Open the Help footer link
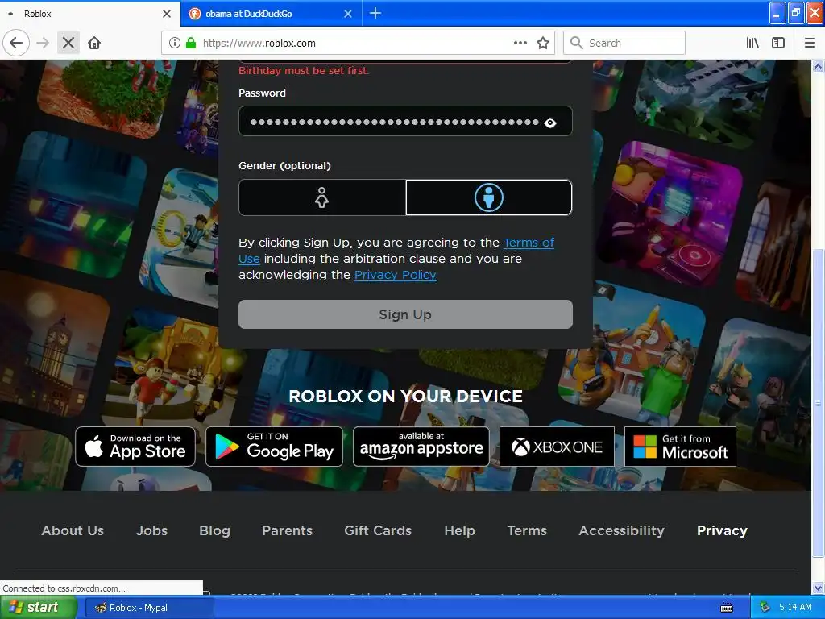The width and height of the screenshot is (825, 619). pos(459,530)
